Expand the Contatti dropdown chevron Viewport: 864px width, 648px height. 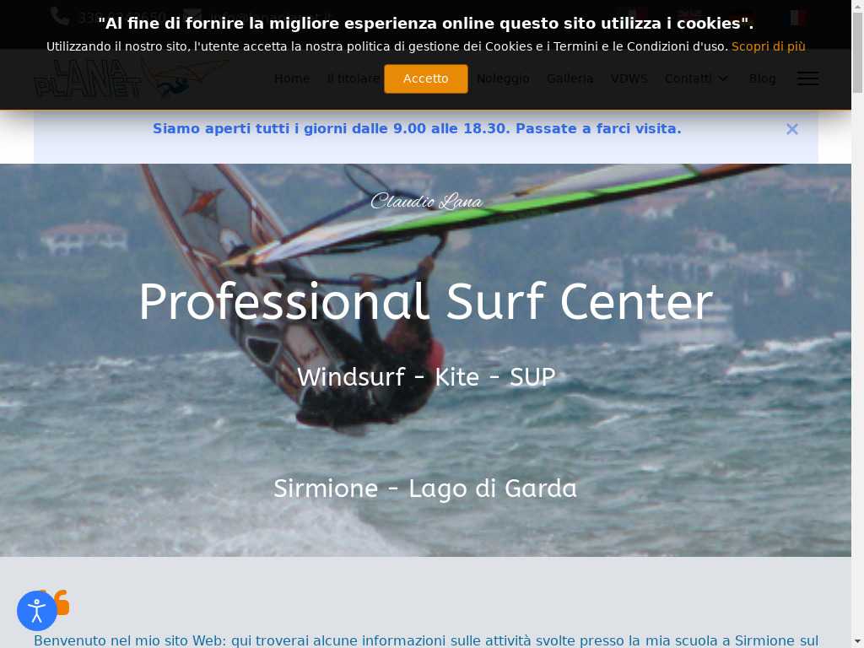(723, 78)
